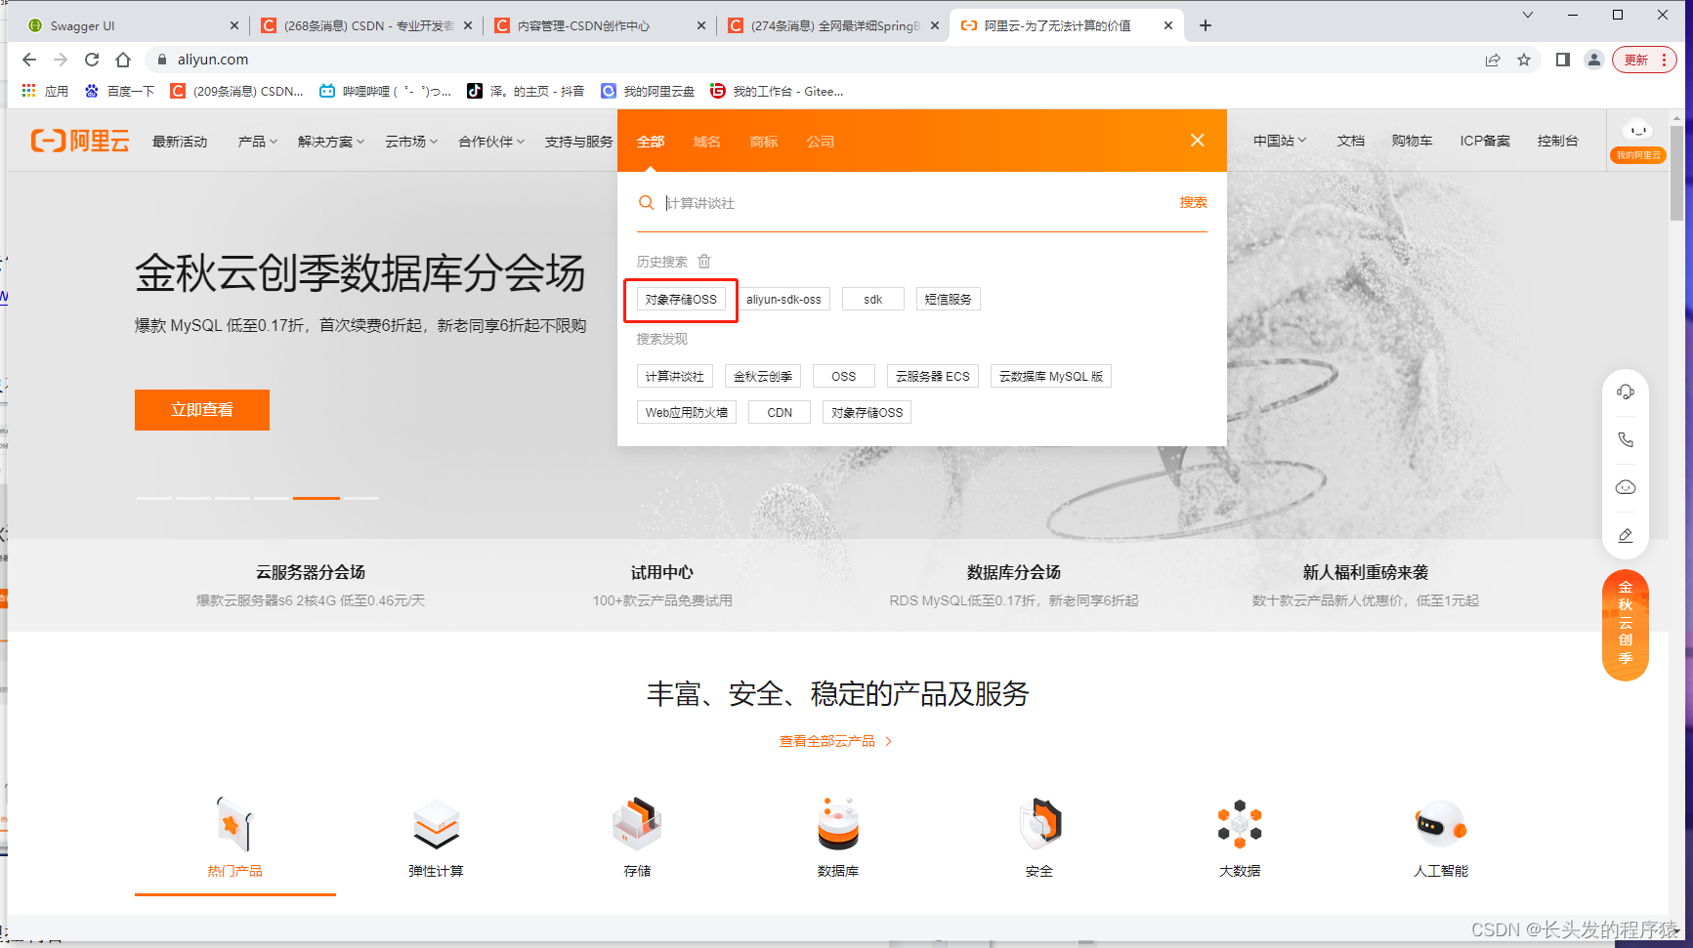
Task: Open the 哔哩哔哩 bookmark
Action: click(x=385, y=91)
